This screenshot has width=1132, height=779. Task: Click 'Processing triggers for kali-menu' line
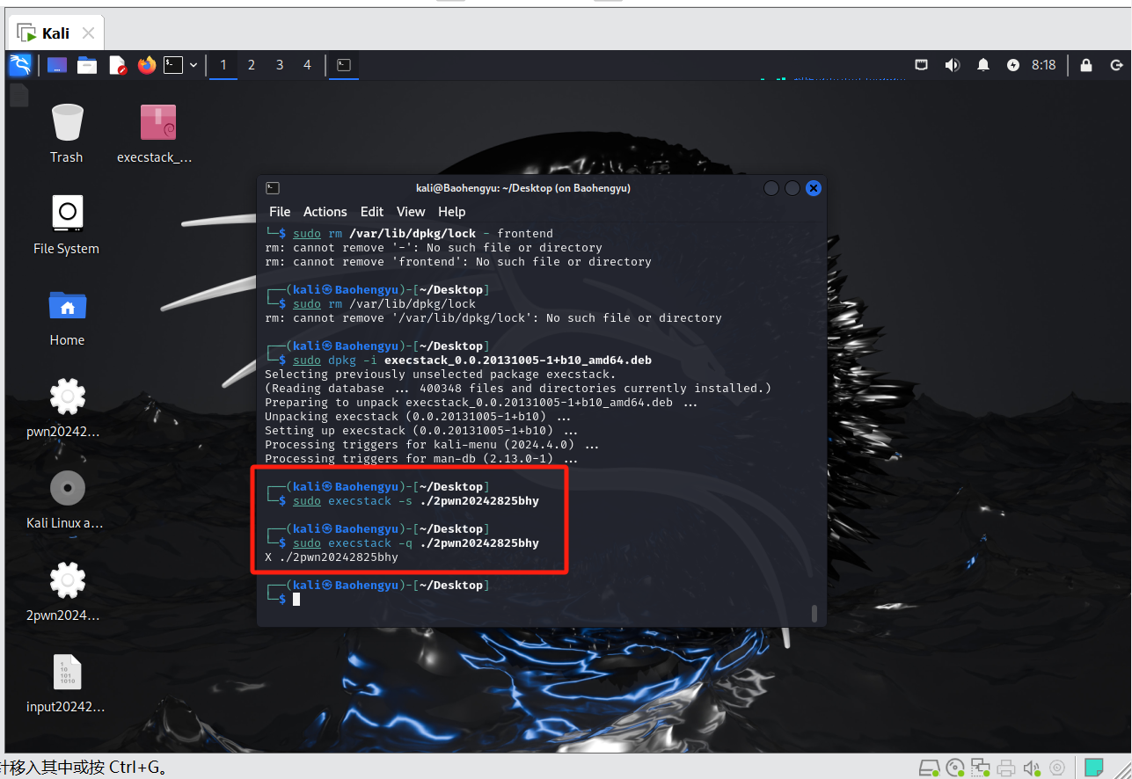coord(432,445)
